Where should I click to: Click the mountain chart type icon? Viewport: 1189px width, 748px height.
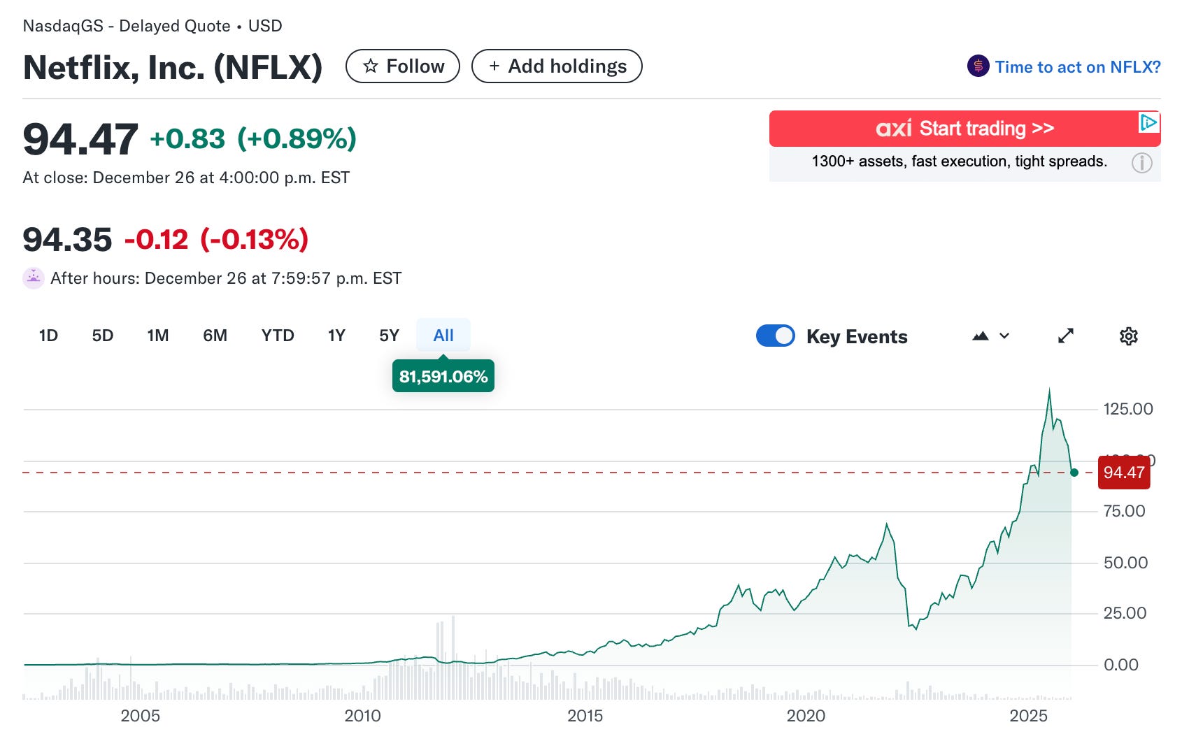[981, 336]
